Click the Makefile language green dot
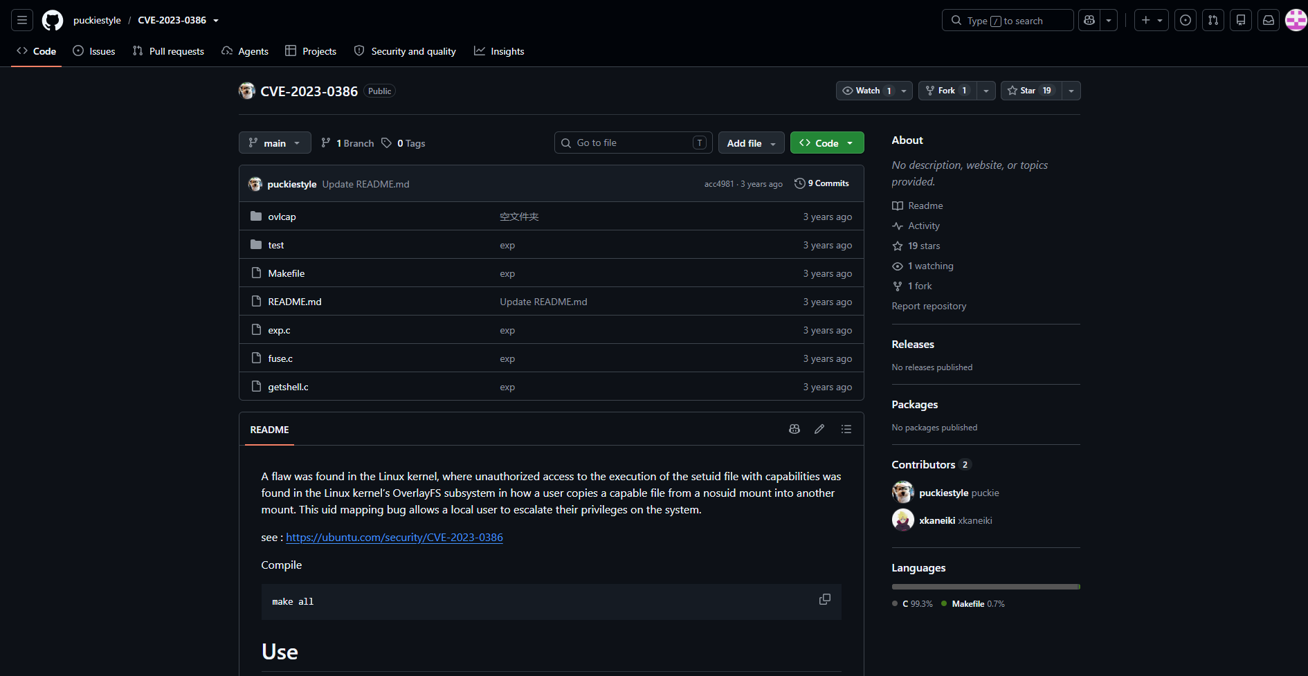The height and width of the screenshot is (676, 1308). click(x=944, y=604)
